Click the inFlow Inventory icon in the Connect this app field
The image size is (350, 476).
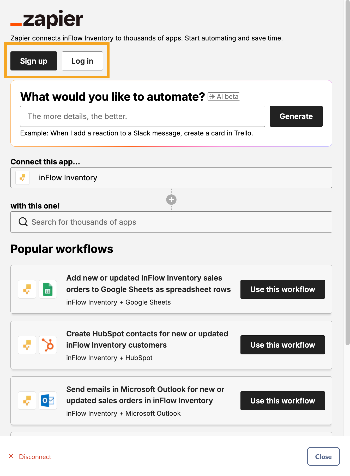(22, 178)
